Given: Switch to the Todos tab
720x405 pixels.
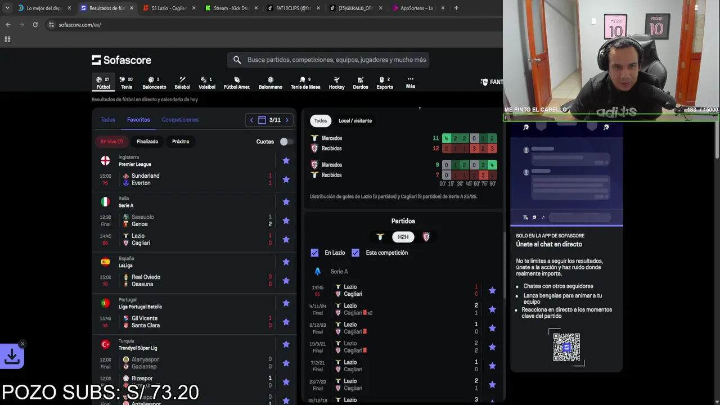Looking at the screenshot, I should (107, 120).
